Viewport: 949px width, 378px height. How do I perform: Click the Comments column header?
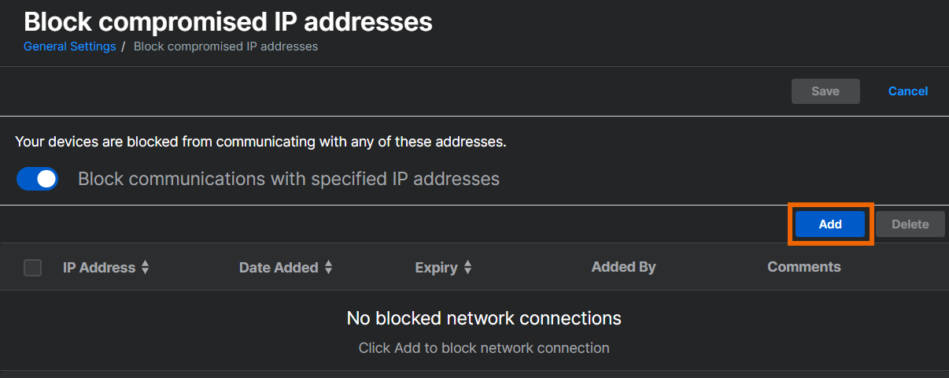click(803, 267)
